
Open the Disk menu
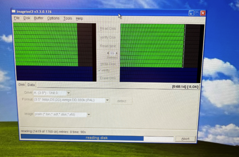pos(27,18)
